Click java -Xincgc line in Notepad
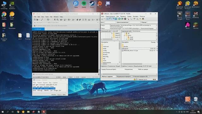The width and height of the screenshot is (202, 114). point(47,90)
